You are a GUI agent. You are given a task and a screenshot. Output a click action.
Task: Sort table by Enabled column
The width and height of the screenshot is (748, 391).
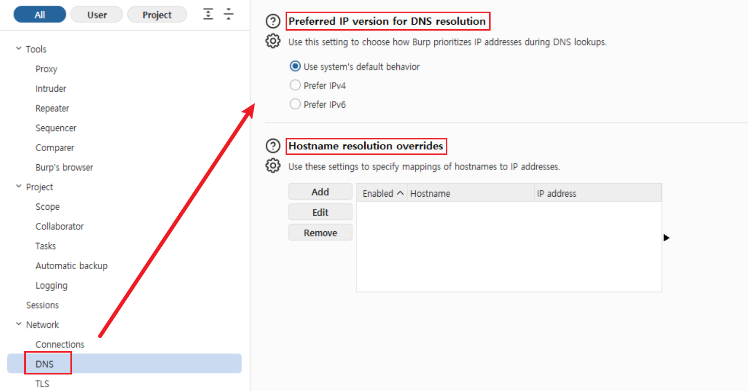coord(382,193)
